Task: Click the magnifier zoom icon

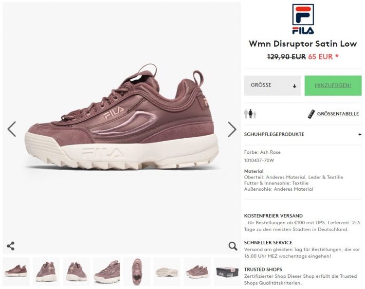Action: click(233, 246)
